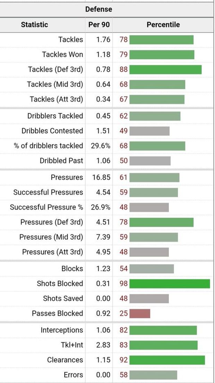The width and height of the screenshot is (215, 383).
Task: Click the Successful Pressure % label
Action: [x=46, y=207]
